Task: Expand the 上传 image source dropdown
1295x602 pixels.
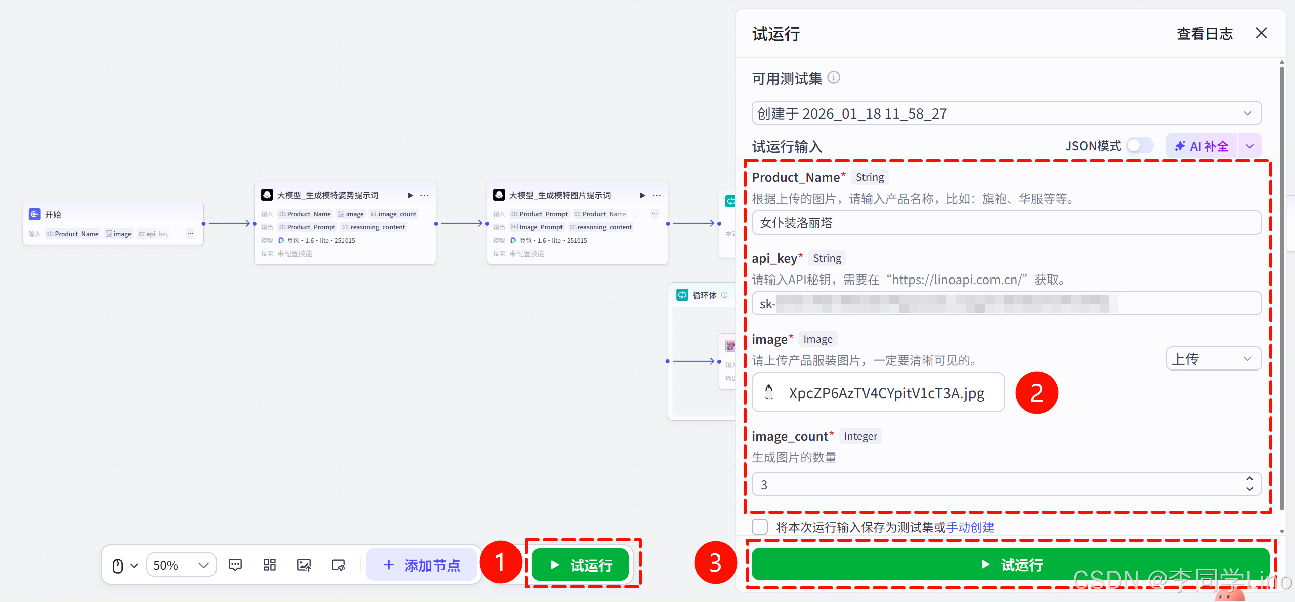Action: click(1213, 359)
